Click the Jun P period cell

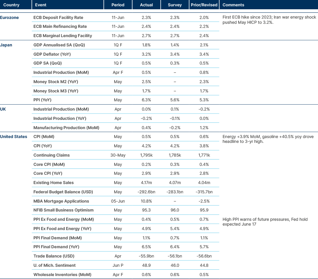118,265
